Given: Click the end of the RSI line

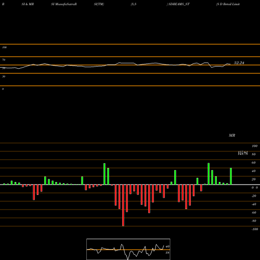Looking at the screenshot, I should (x=230, y=64).
